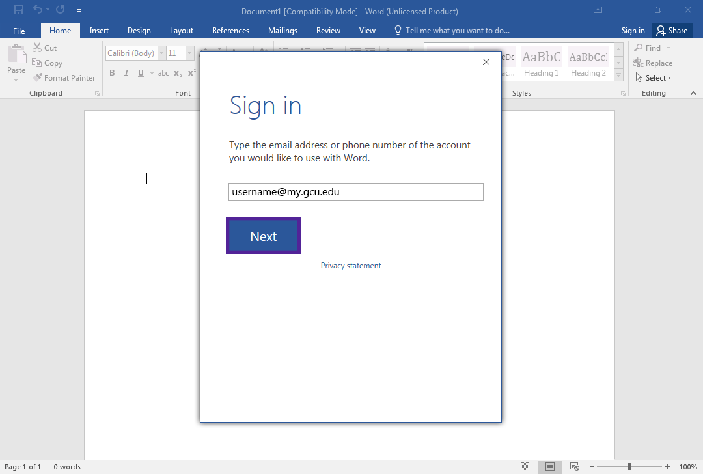The width and height of the screenshot is (703, 474).
Task: Click the zoom slider handle
Action: click(629, 467)
